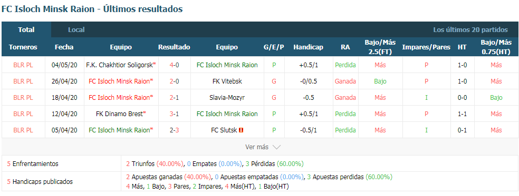Click the Impares/Pares column header
This screenshot has width=519, height=196.
point(426,47)
